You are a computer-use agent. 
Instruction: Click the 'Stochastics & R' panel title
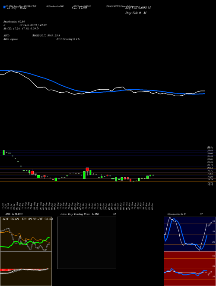(176, 214)
